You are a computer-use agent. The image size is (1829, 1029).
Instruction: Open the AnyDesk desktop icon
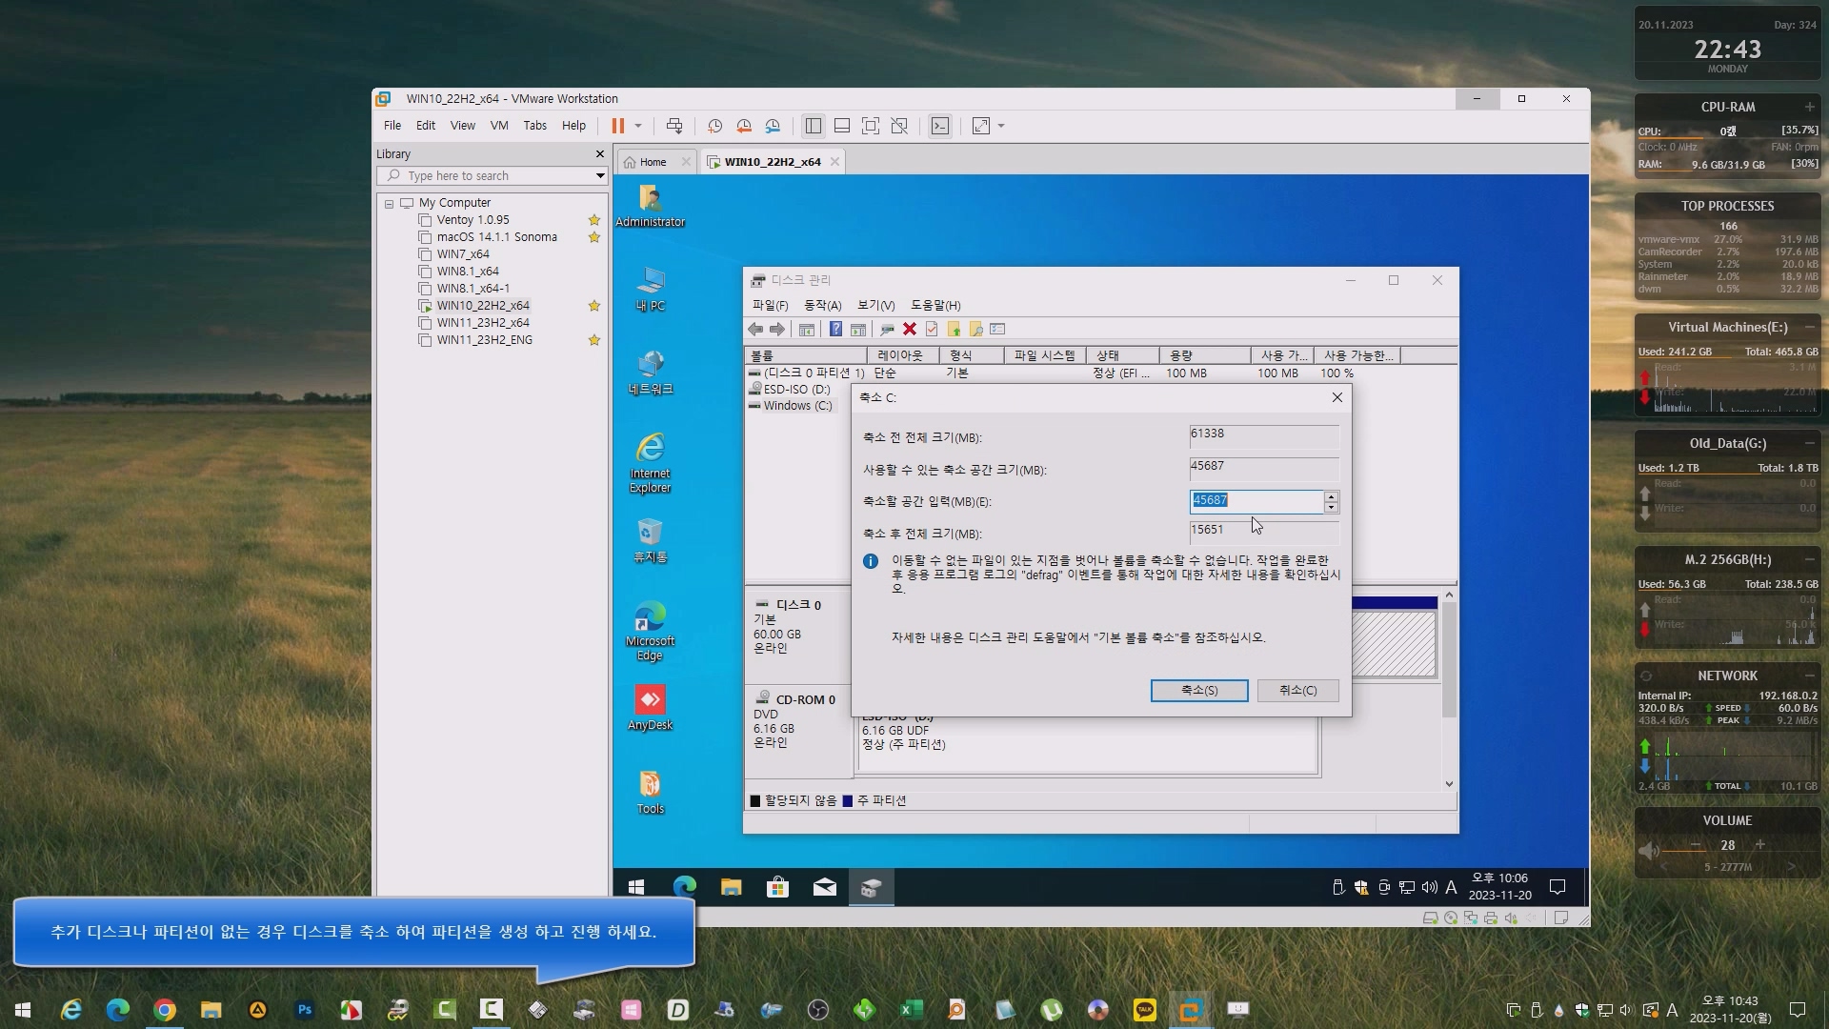tap(650, 708)
